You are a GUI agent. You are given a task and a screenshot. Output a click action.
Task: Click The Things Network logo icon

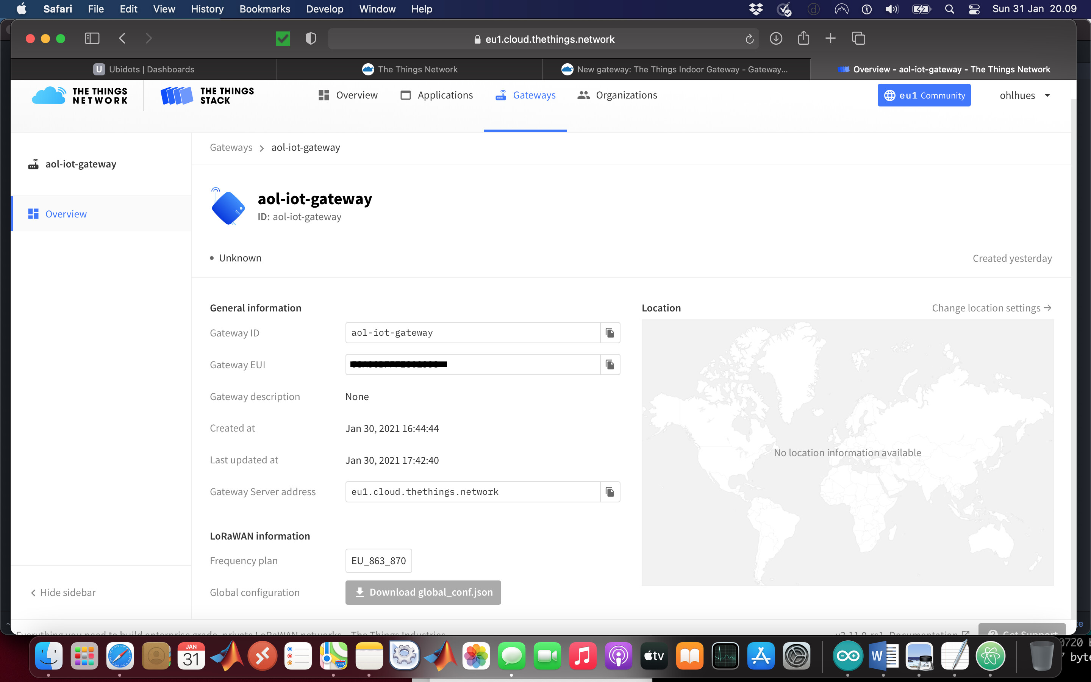pos(47,94)
